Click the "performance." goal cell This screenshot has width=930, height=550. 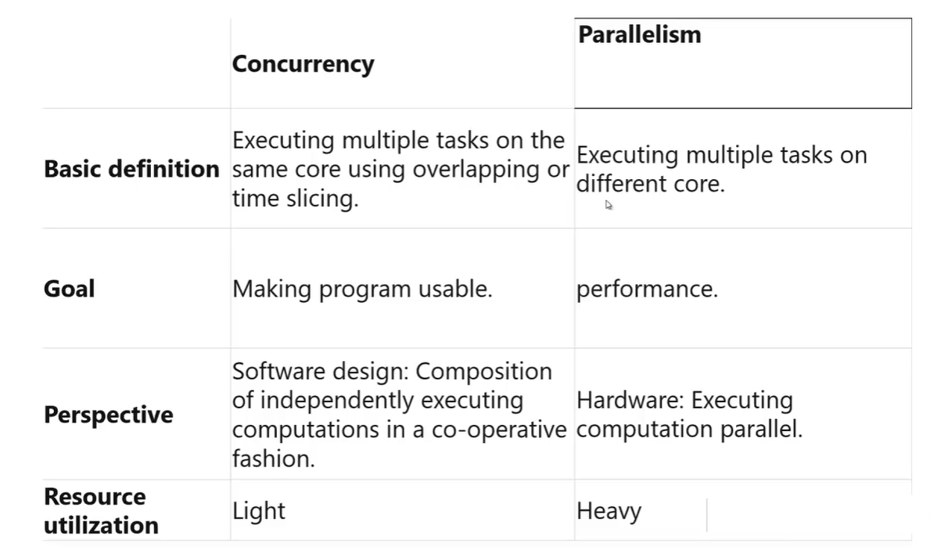tap(647, 289)
